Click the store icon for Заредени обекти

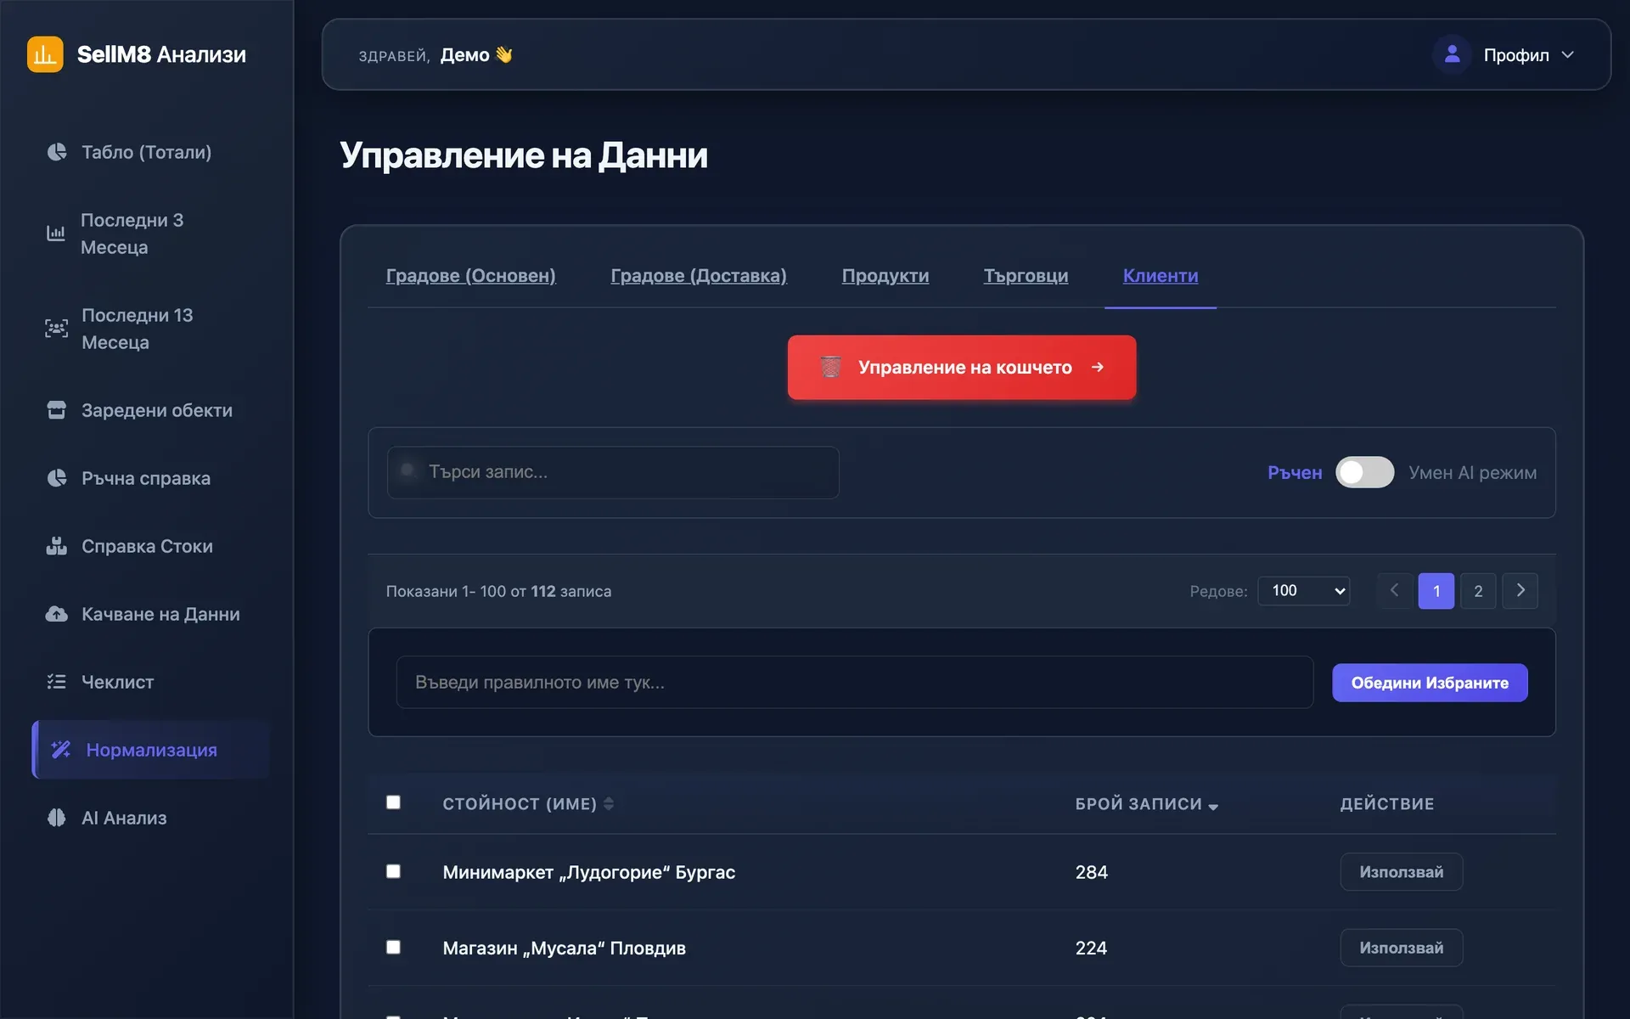(56, 410)
